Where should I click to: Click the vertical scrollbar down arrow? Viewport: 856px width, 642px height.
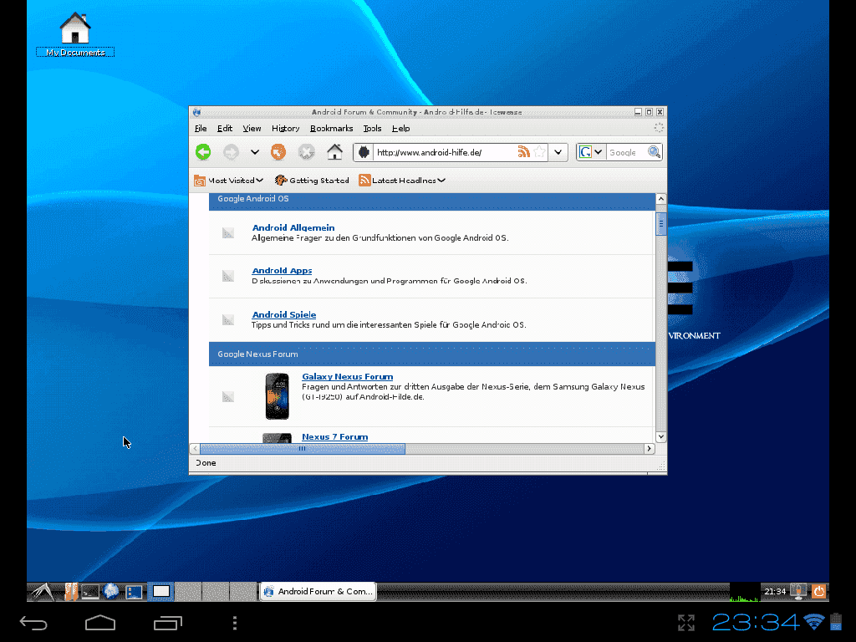pyautogui.click(x=660, y=436)
